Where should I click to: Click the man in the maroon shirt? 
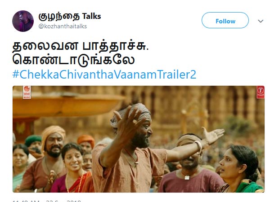(189, 165)
